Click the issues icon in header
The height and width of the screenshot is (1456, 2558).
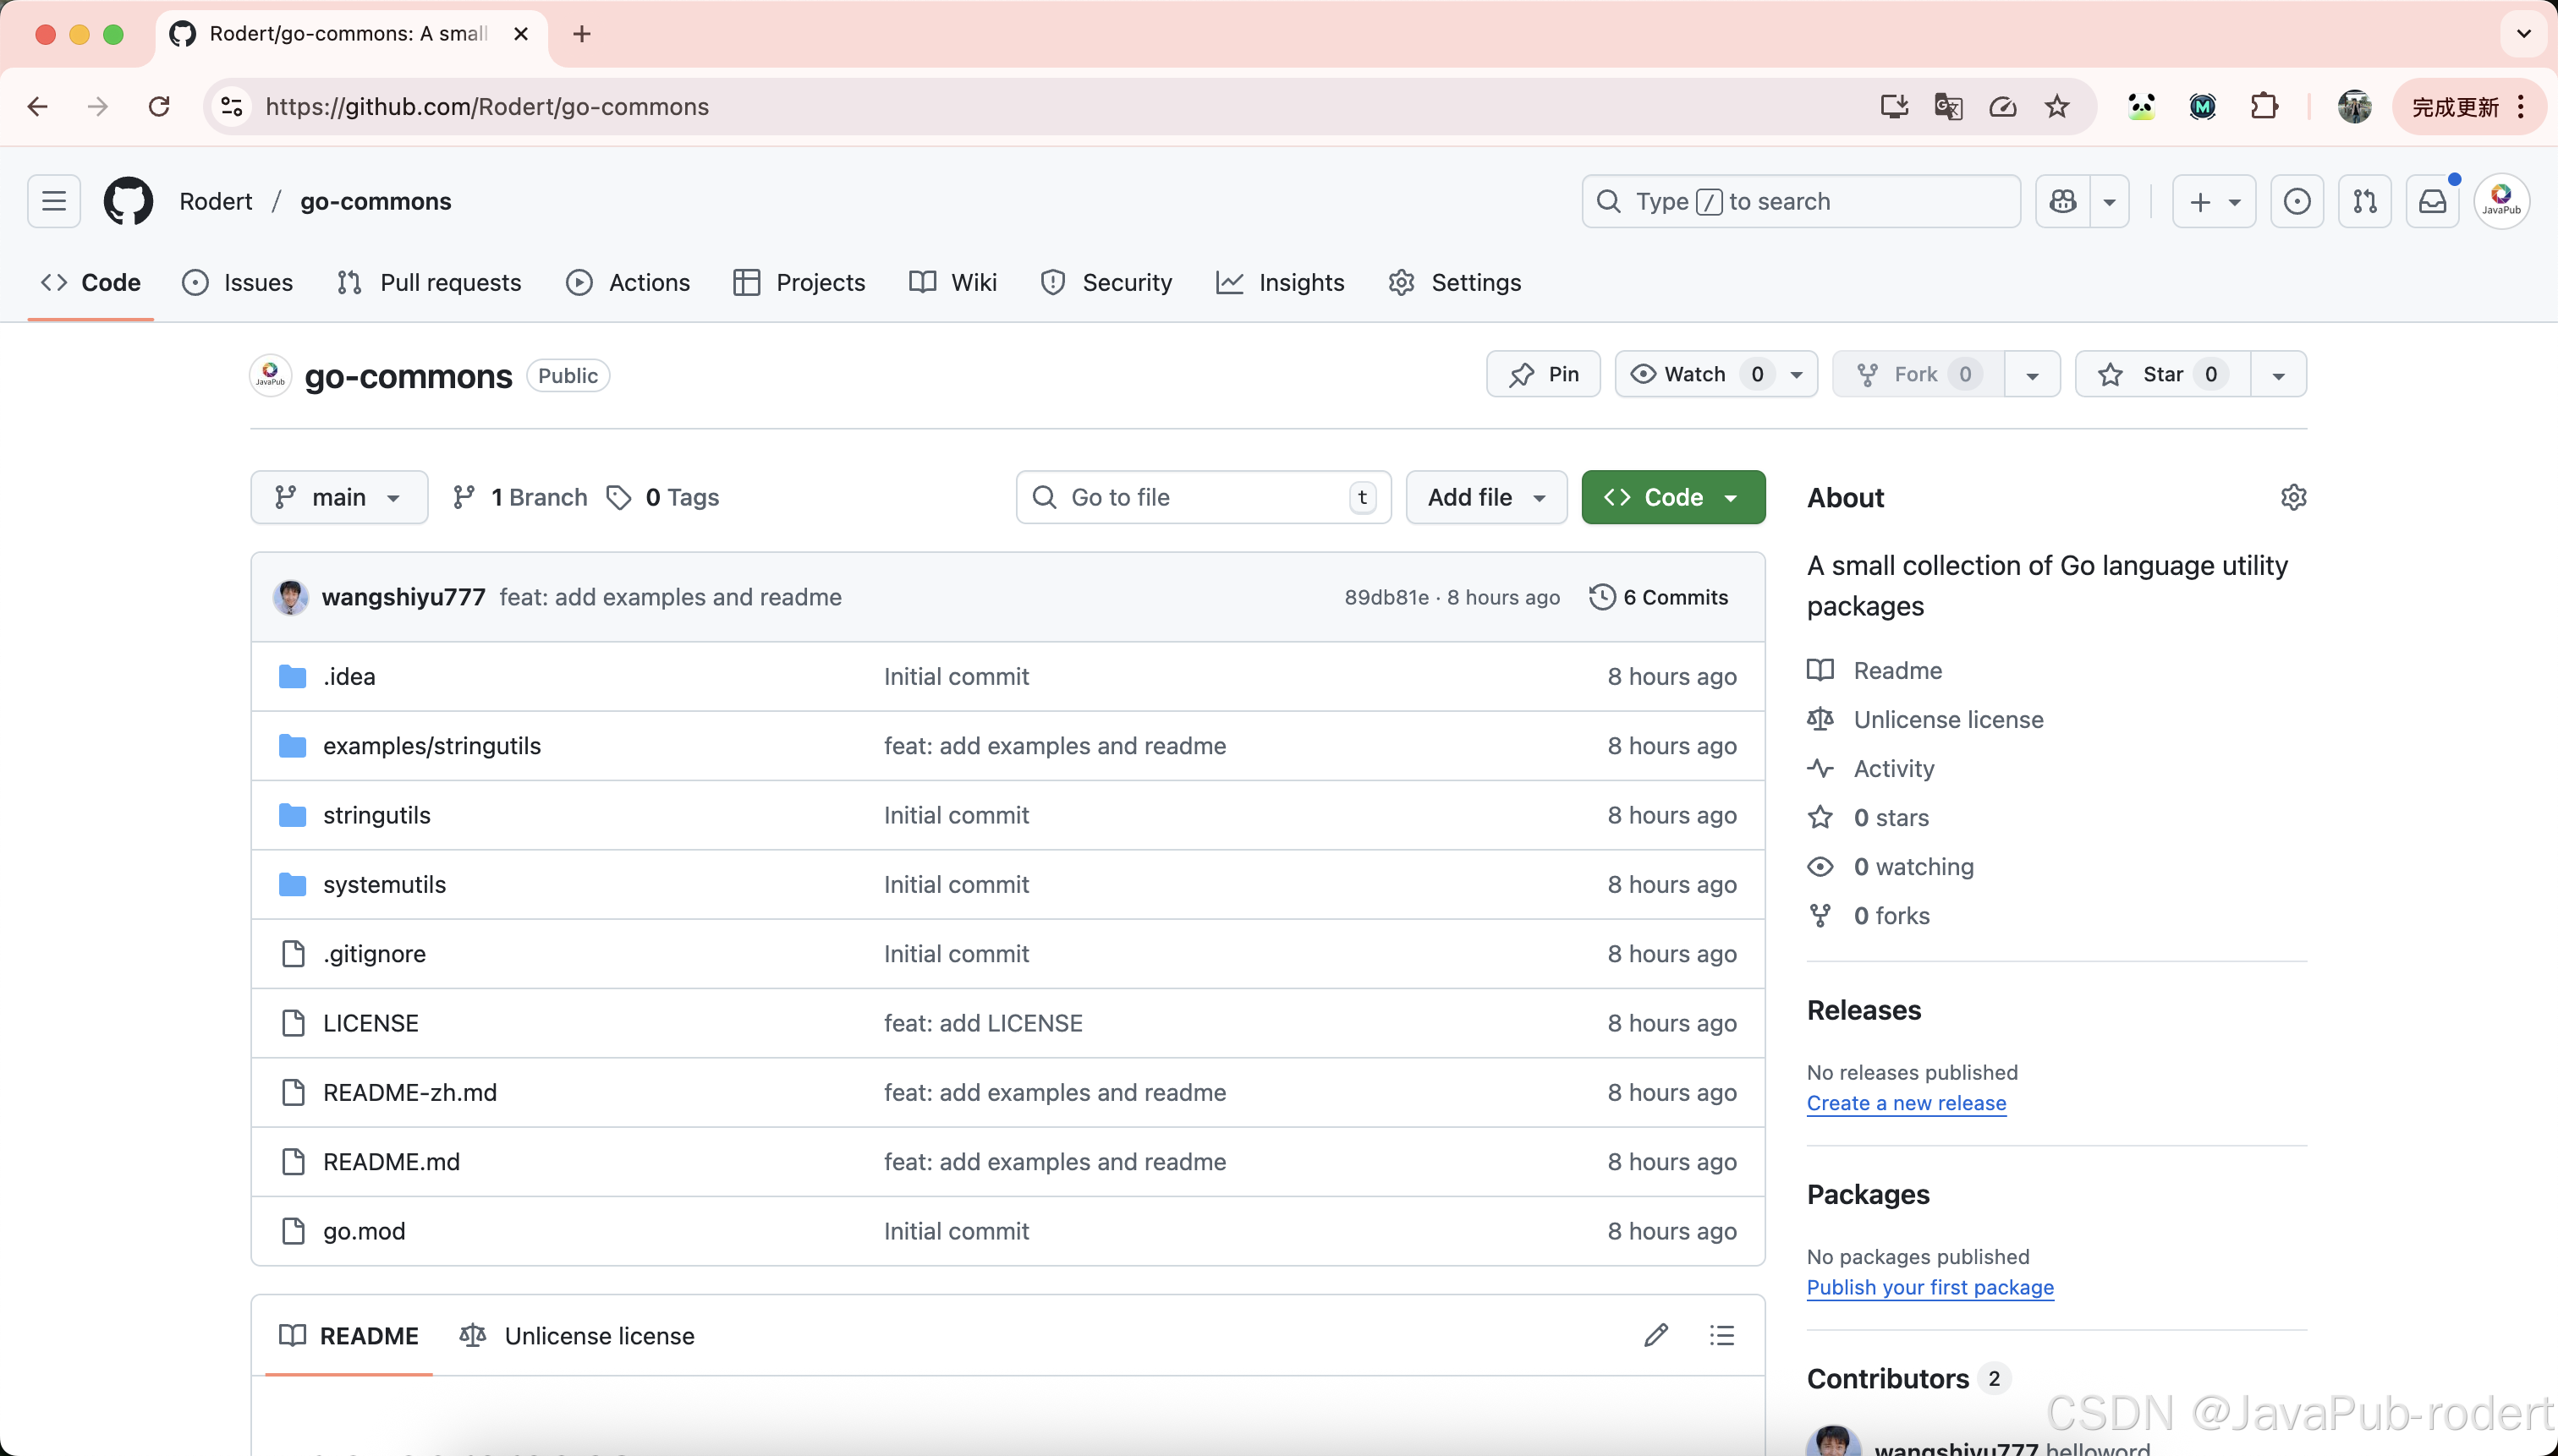(2297, 201)
